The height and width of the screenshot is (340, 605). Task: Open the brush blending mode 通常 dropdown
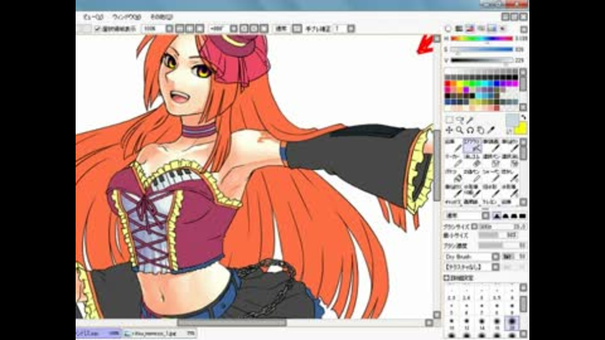(485, 216)
